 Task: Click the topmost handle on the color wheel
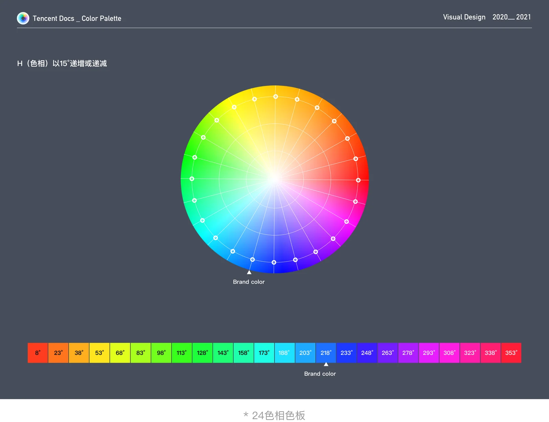coord(276,97)
